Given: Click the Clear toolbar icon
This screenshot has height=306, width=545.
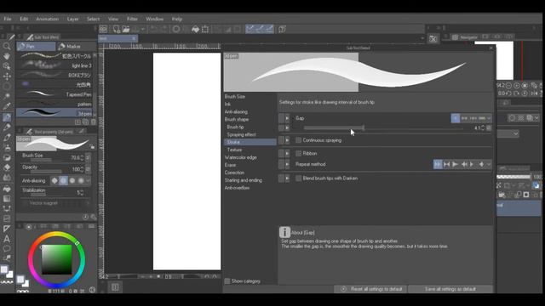Looking at the screenshot, I should point(176,29).
